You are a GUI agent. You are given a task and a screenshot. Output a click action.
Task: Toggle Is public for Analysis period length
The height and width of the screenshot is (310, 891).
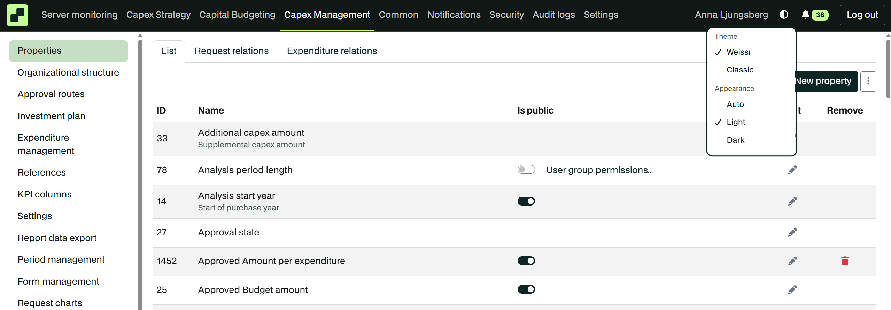pyautogui.click(x=526, y=170)
